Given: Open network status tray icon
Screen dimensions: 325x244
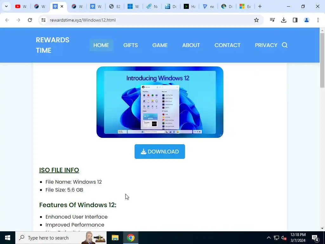Looking at the screenshot, I should pyautogui.click(x=276, y=238).
